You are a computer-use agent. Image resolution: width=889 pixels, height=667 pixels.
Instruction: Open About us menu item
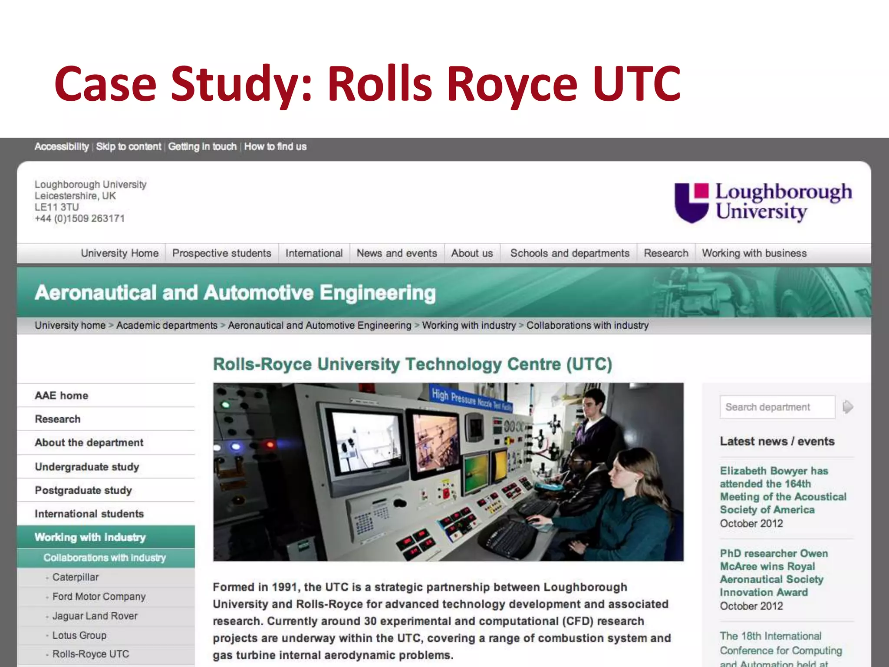472,253
